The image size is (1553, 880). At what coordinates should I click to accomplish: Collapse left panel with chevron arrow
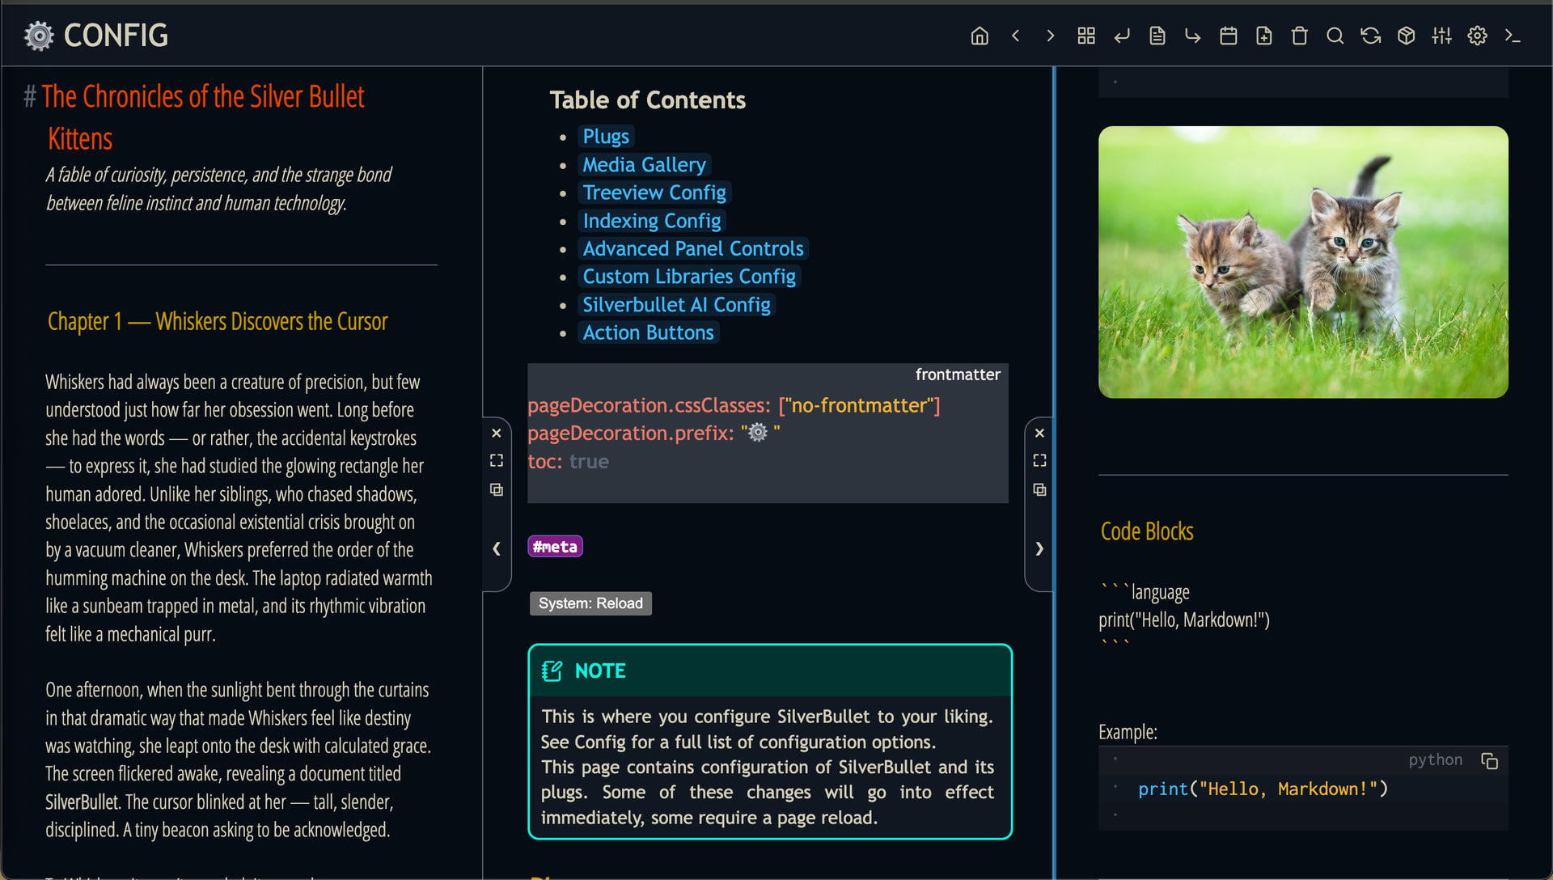497,548
